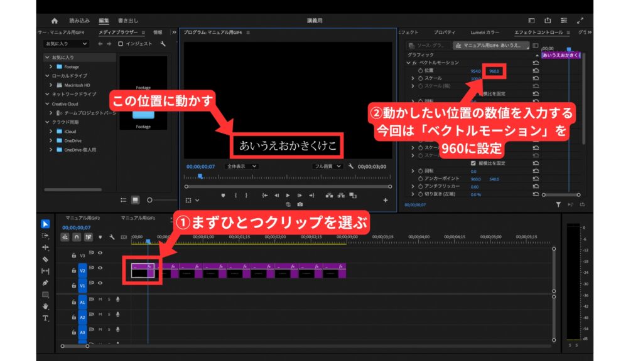Select the Track Select Forward tool
Viewport: 643px width, 361px height.
(45, 236)
